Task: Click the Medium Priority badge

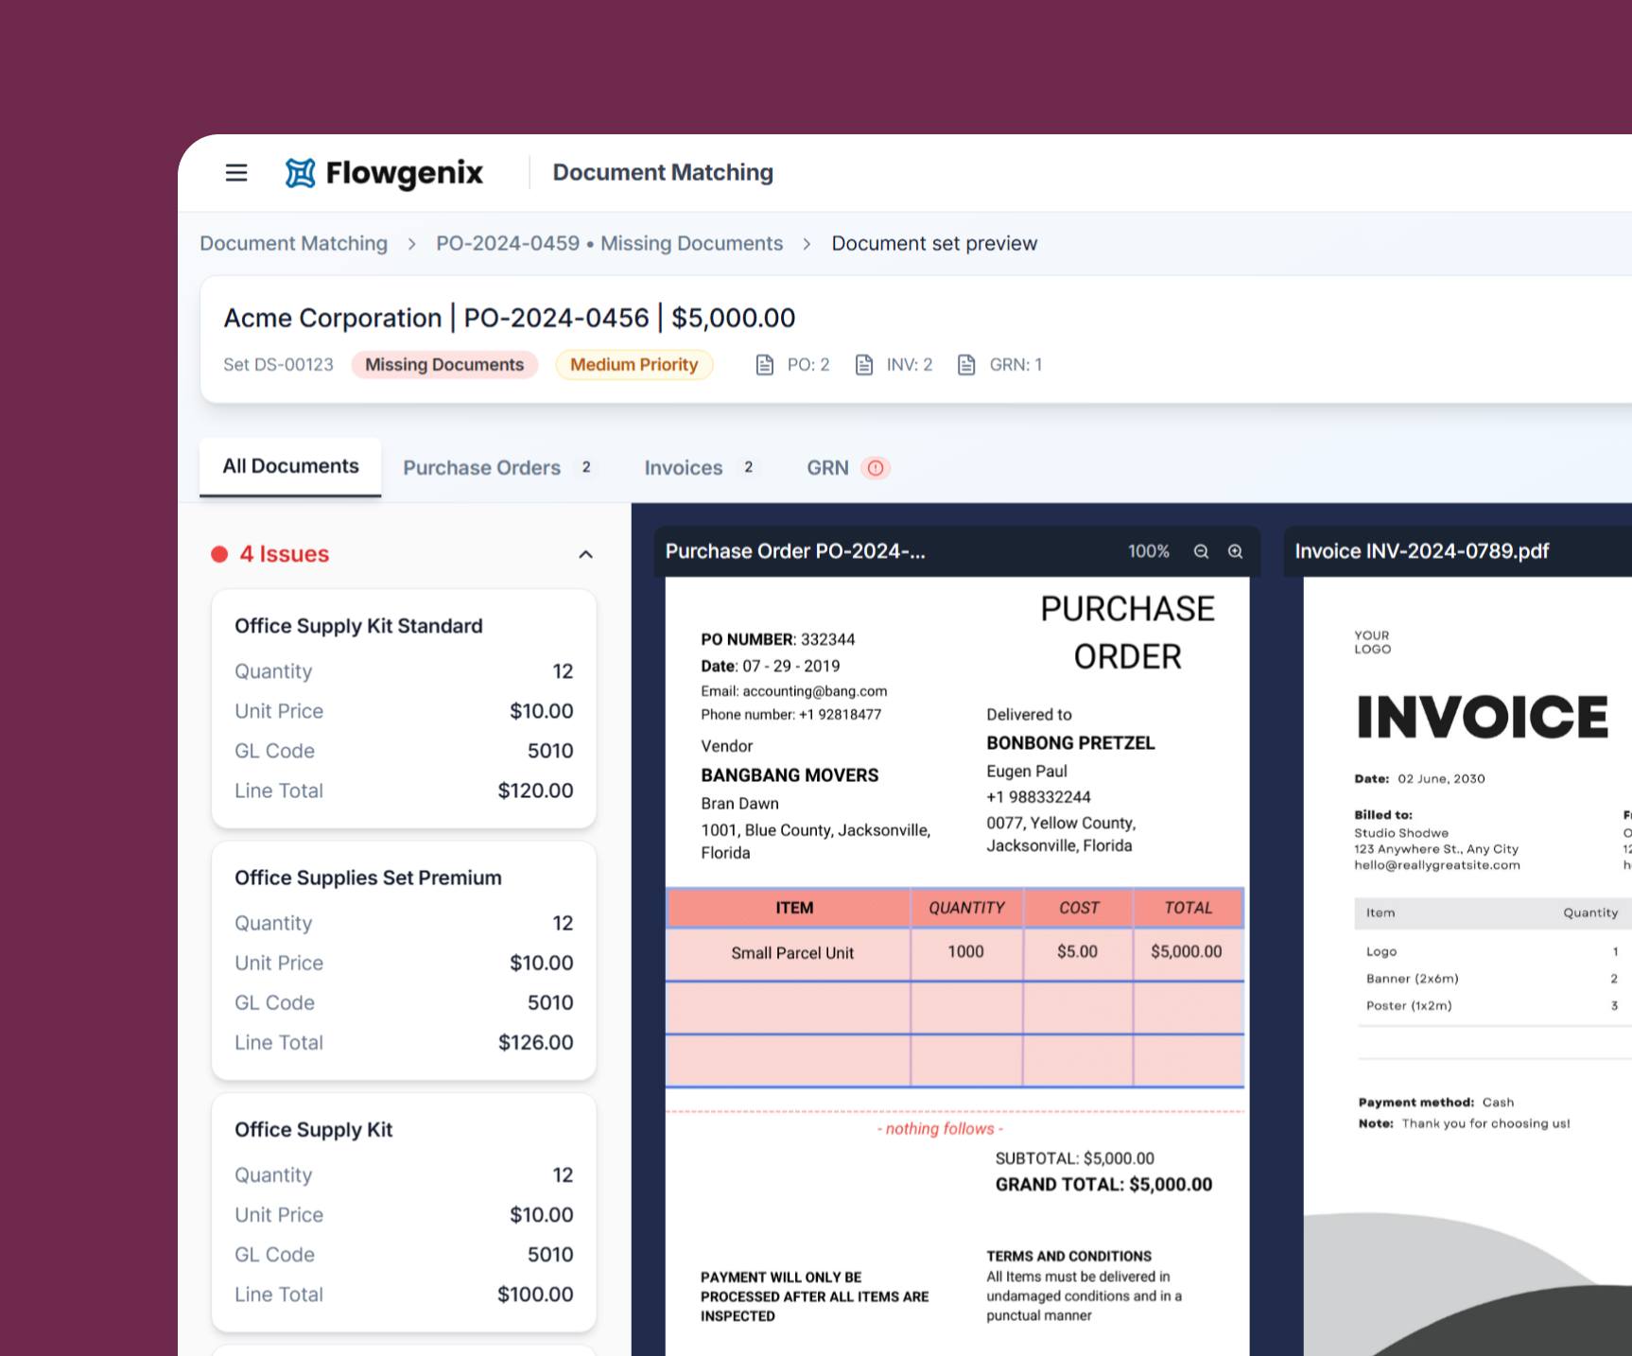Action: 634,365
